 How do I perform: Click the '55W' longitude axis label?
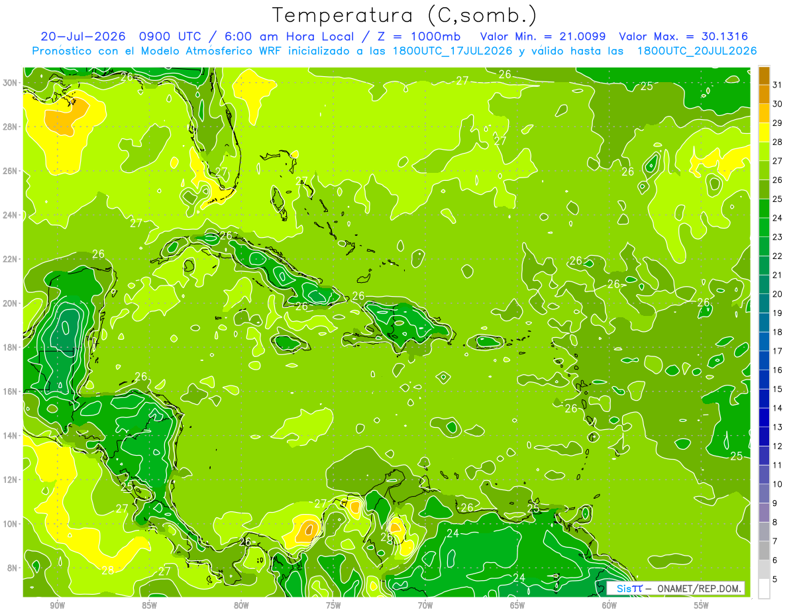click(x=702, y=606)
